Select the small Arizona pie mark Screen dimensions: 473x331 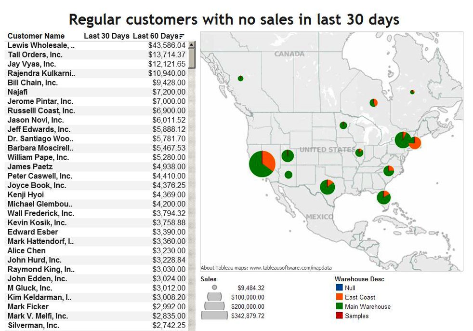[289, 174]
